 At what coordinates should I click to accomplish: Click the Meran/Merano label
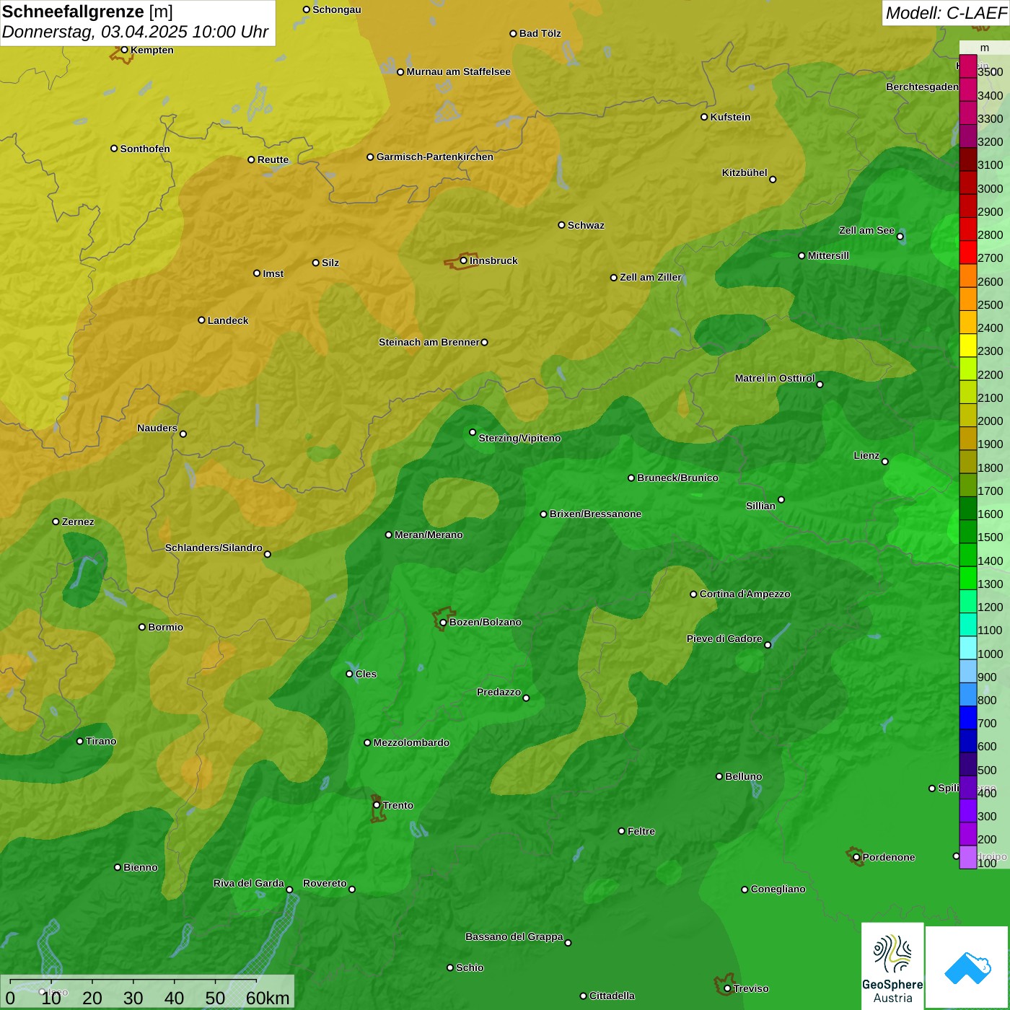coord(429,535)
